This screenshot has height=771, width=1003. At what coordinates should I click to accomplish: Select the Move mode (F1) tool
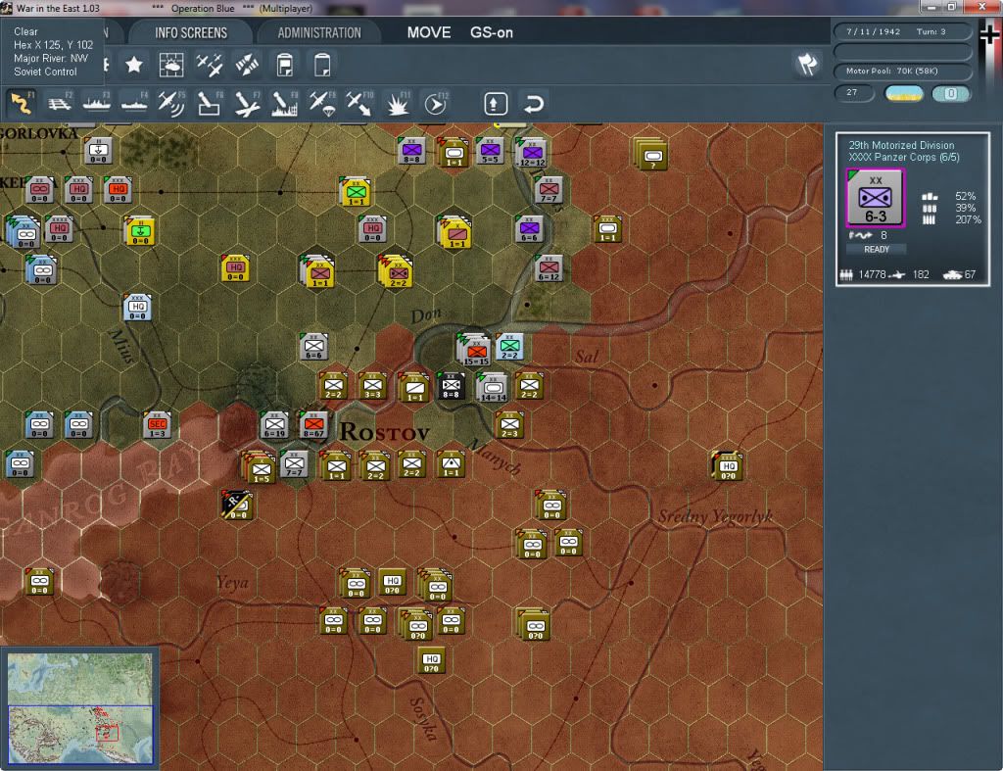click(22, 103)
